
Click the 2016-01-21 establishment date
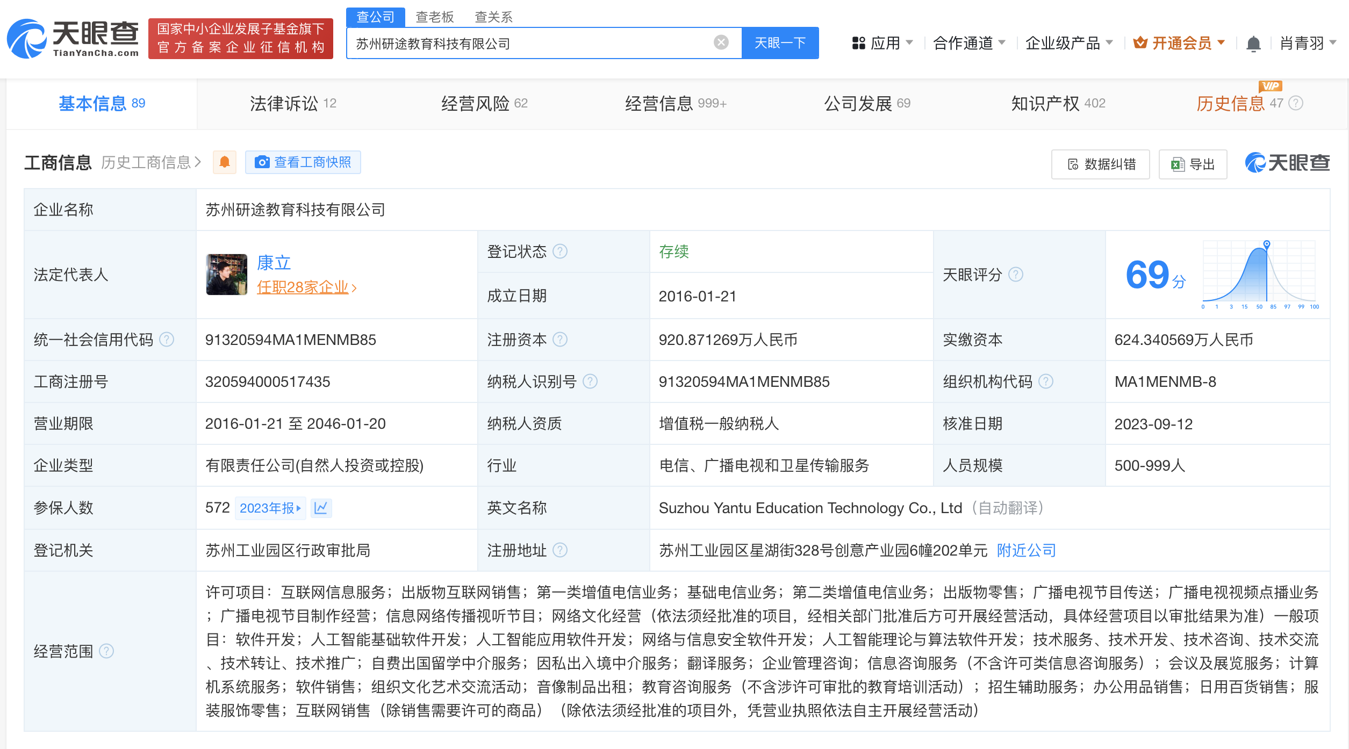tap(698, 296)
